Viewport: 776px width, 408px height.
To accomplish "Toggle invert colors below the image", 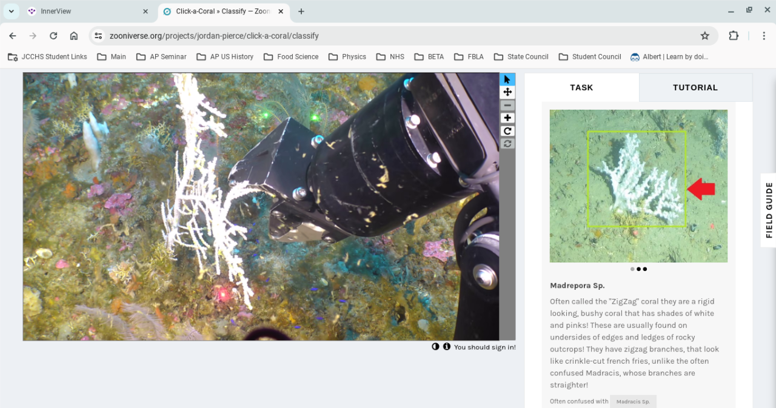I will pyautogui.click(x=435, y=347).
